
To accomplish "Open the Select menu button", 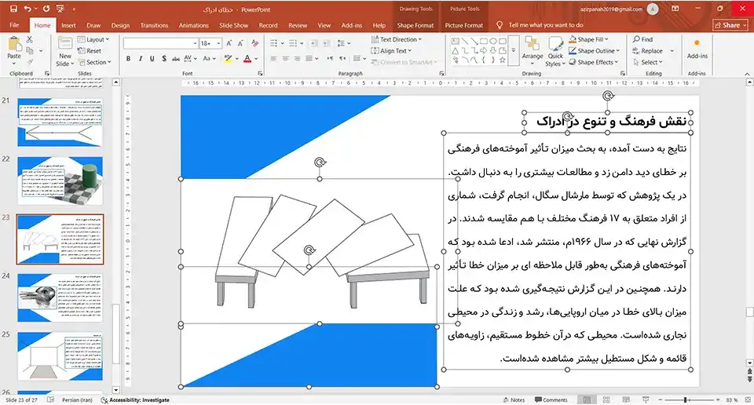I will (x=648, y=62).
